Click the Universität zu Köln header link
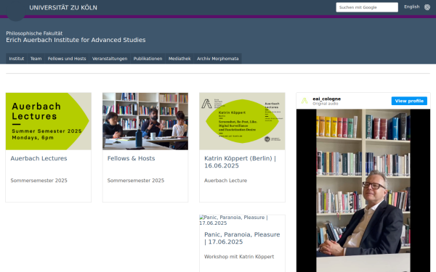This screenshot has width=436, height=272. (63, 7)
